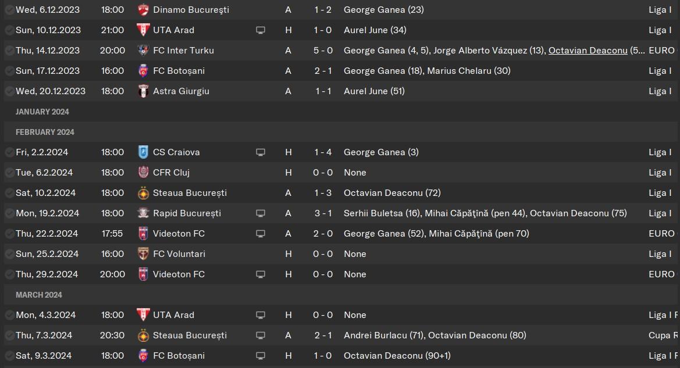The height and width of the screenshot is (368, 680).
Task: Toggle the checkmark beside Wed, 6.12.2023 fixture
Action: (9, 9)
